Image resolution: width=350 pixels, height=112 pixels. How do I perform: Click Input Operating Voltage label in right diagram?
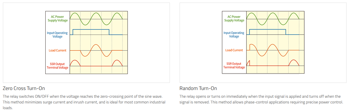234,35
